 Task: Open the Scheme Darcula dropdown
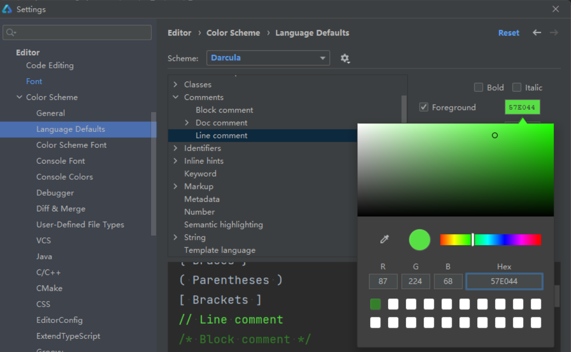[x=268, y=58]
